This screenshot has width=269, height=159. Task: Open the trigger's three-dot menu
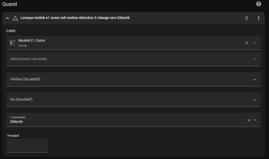(x=258, y=18)
